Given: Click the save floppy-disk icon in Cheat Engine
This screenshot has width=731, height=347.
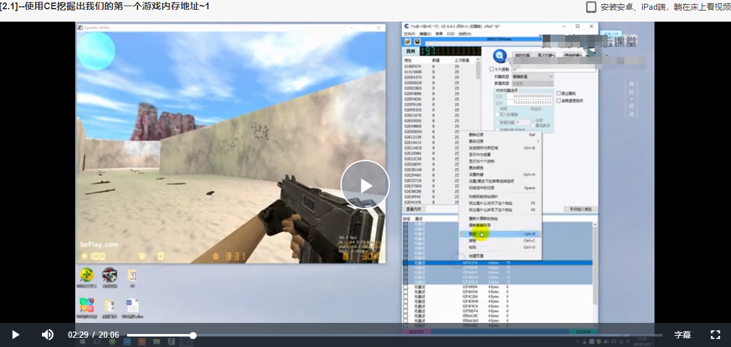Looking at the screenshot, I should tap(417, 41).
